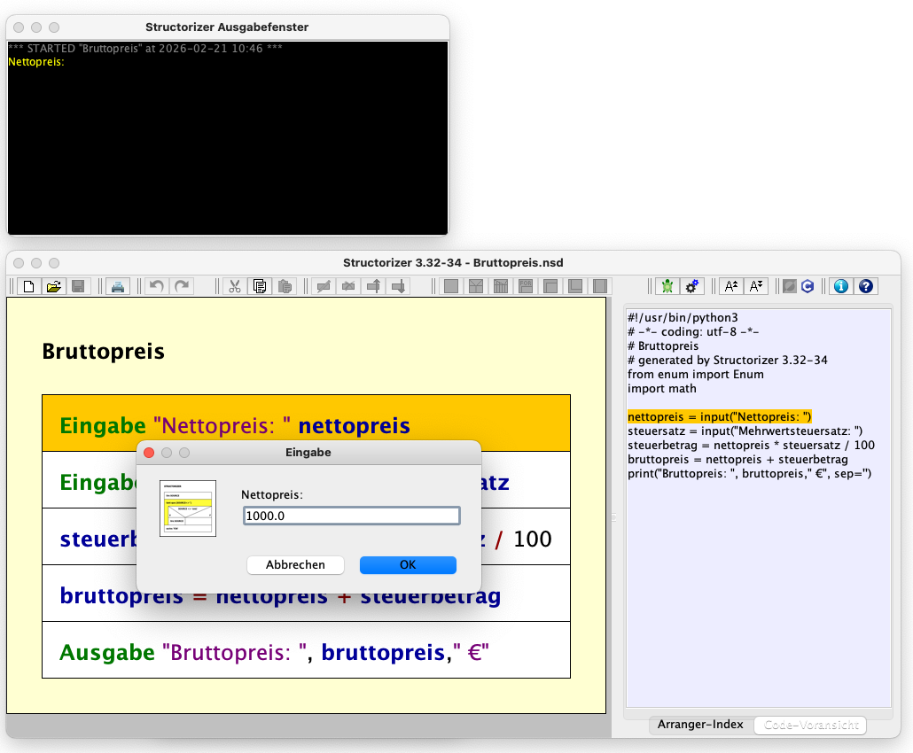Click the Edit element icon
Image resolution: width=913 pixels, height=753 pixels.
(324, 286)
